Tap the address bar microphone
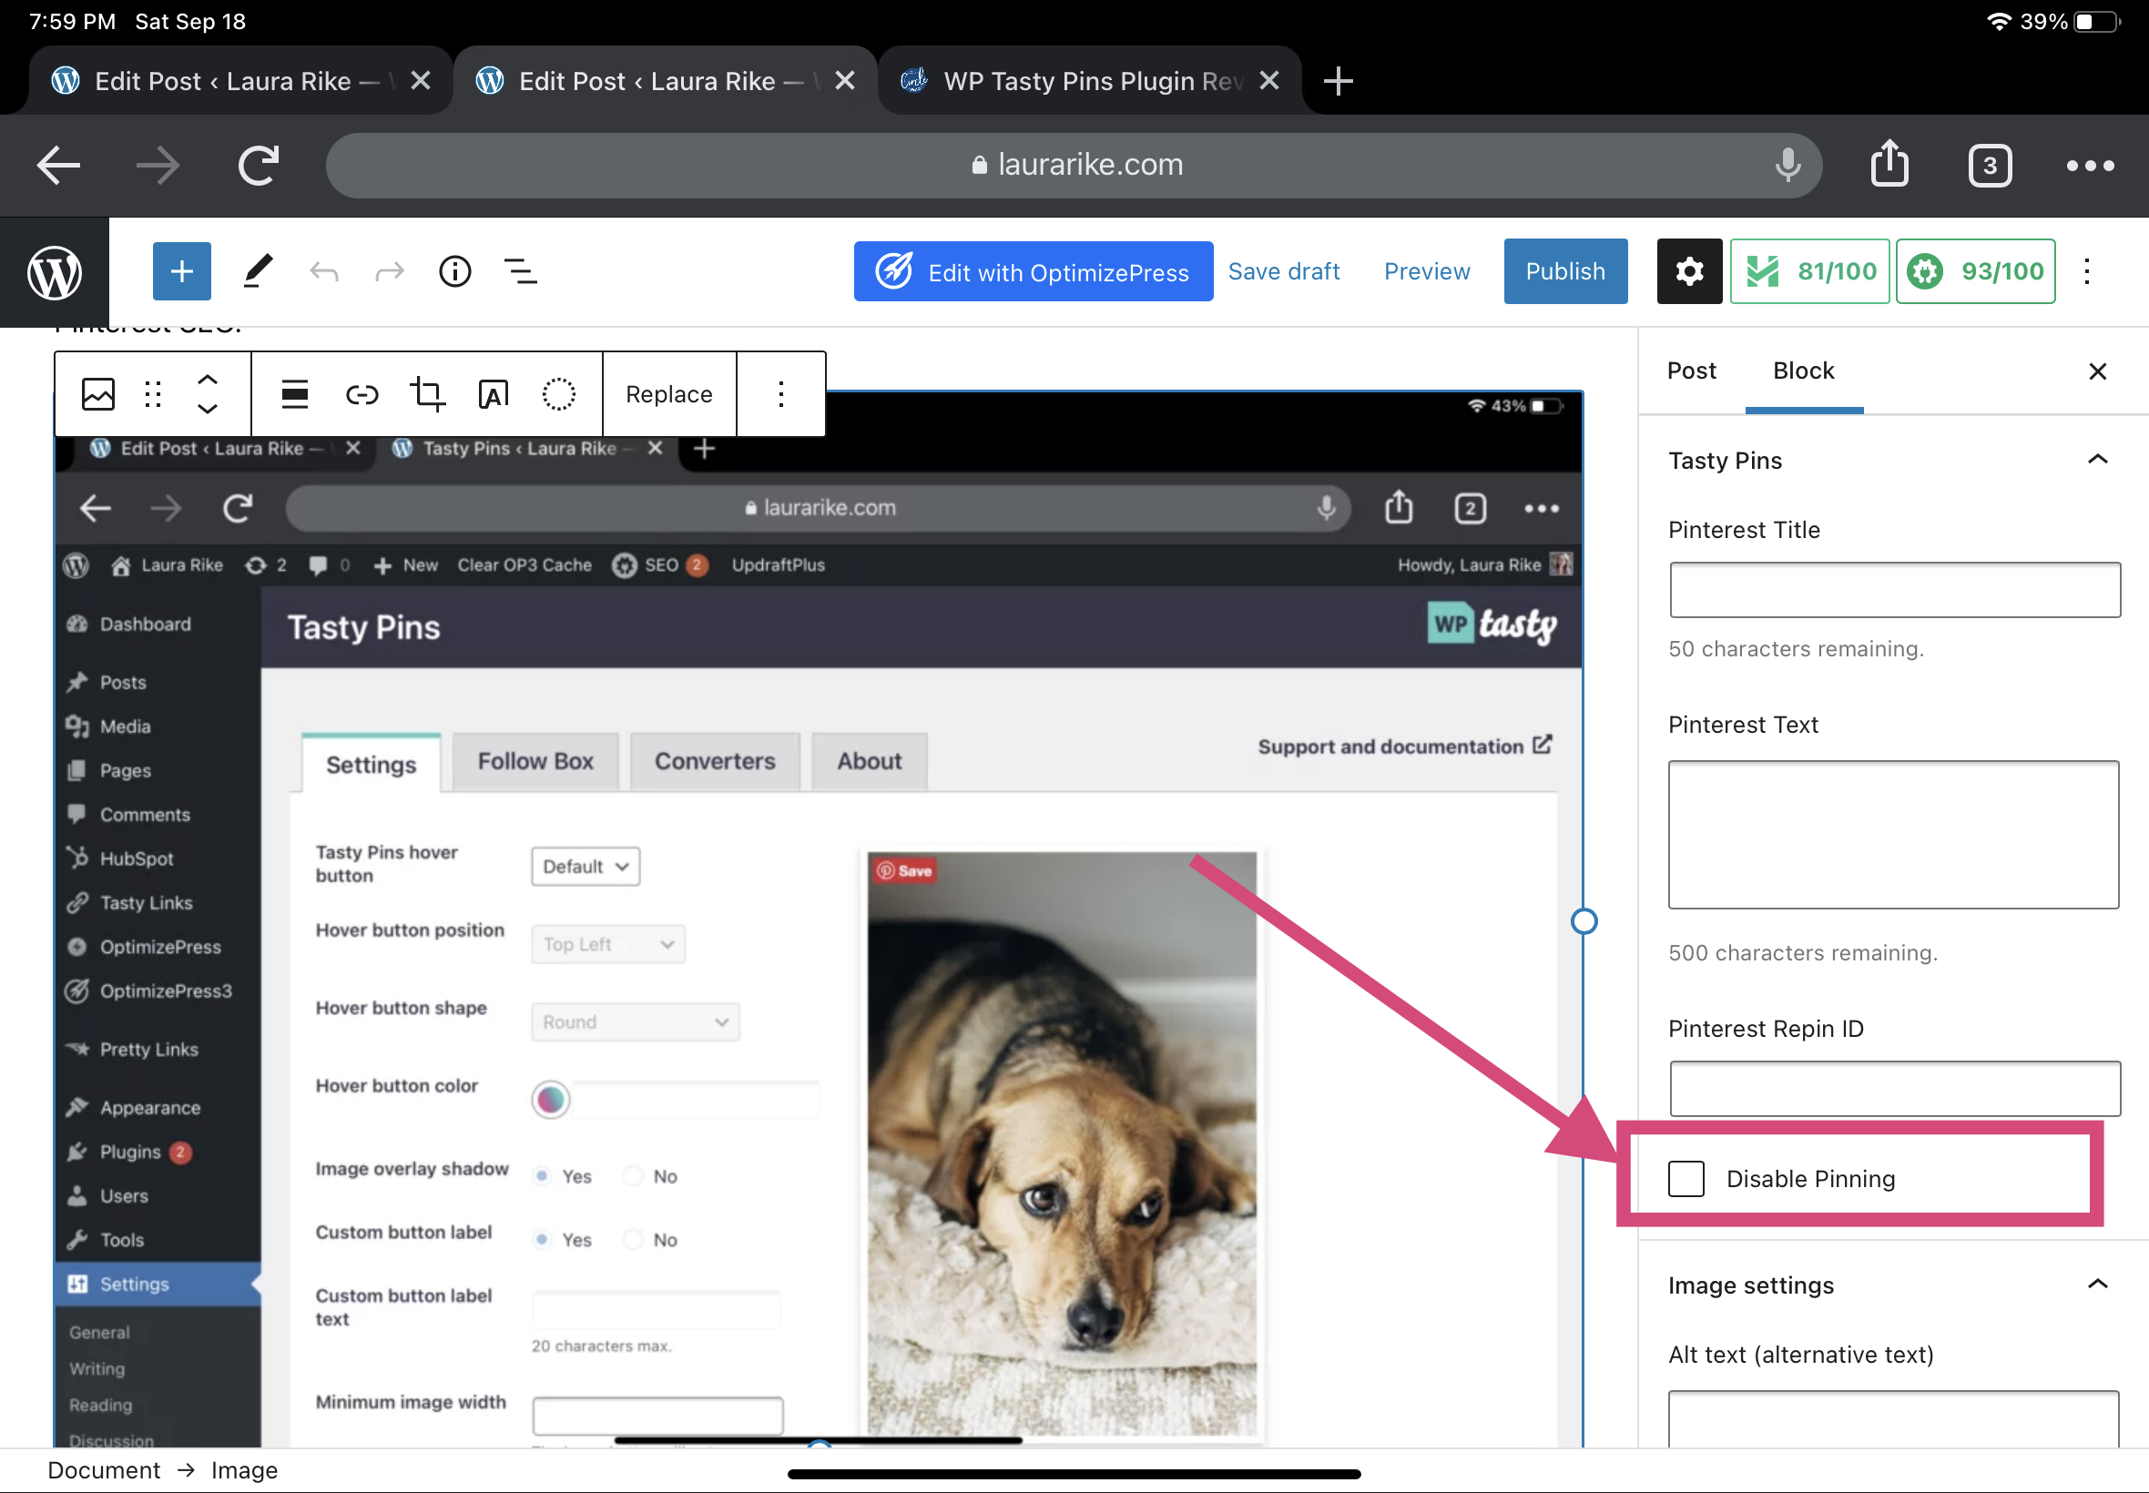The image size is (2149, 1493). tap(1787, 165)
